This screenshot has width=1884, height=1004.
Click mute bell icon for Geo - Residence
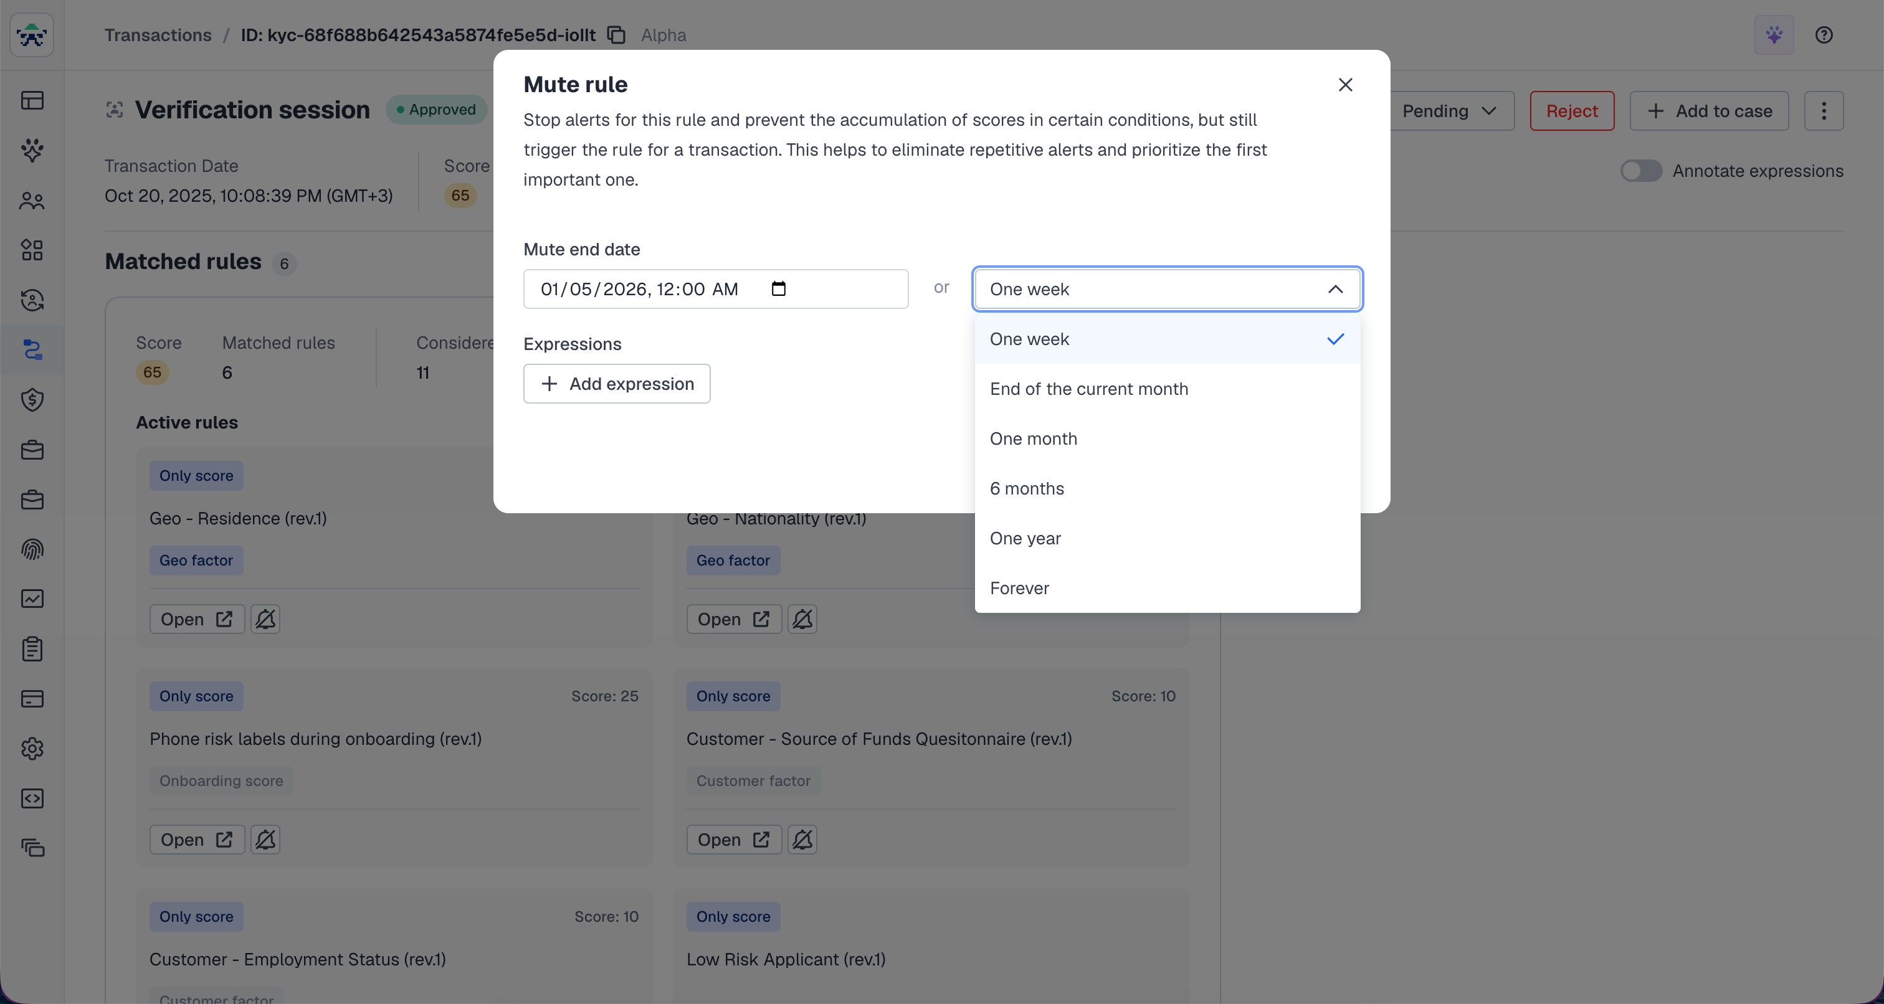coord(265,619)
